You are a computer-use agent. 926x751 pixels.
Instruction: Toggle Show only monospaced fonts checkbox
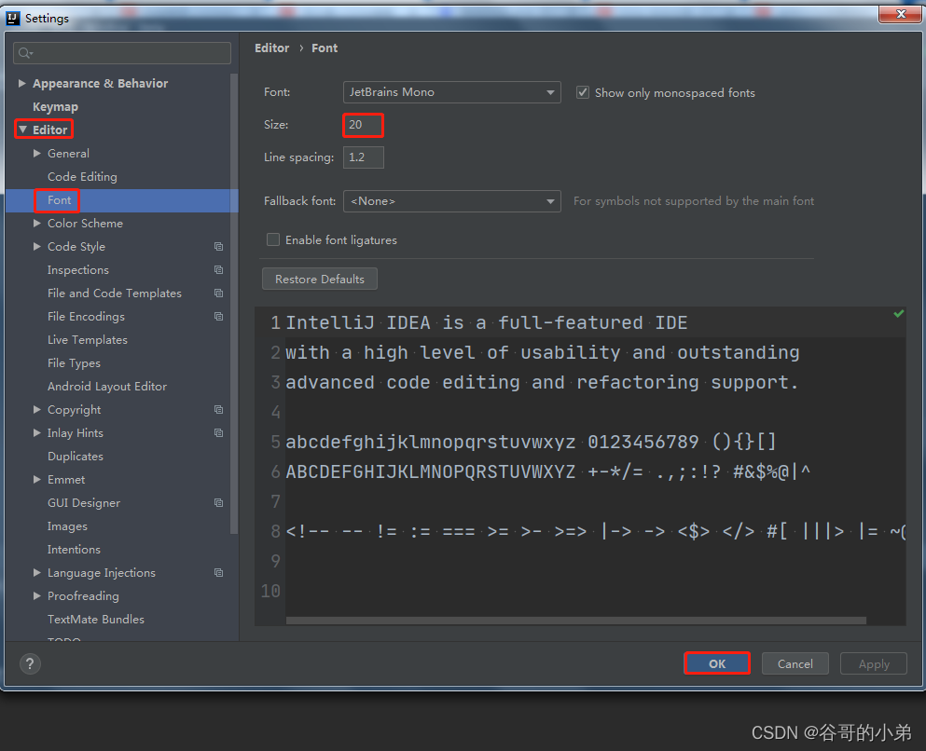click(583, 92)
